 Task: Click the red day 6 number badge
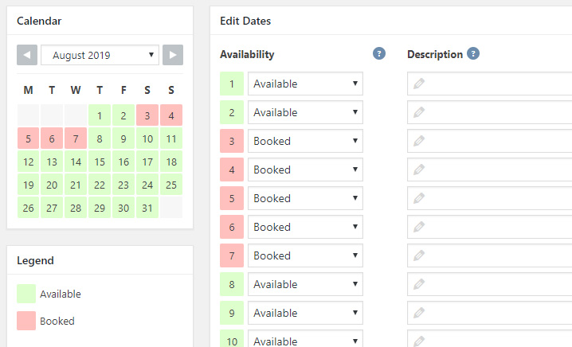coord(231,227)
